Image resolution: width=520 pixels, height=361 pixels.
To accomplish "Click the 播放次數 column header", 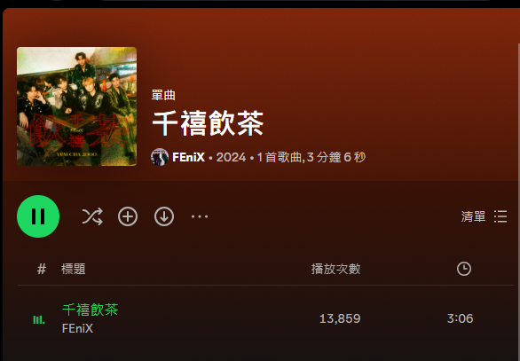I will point(335,269).
